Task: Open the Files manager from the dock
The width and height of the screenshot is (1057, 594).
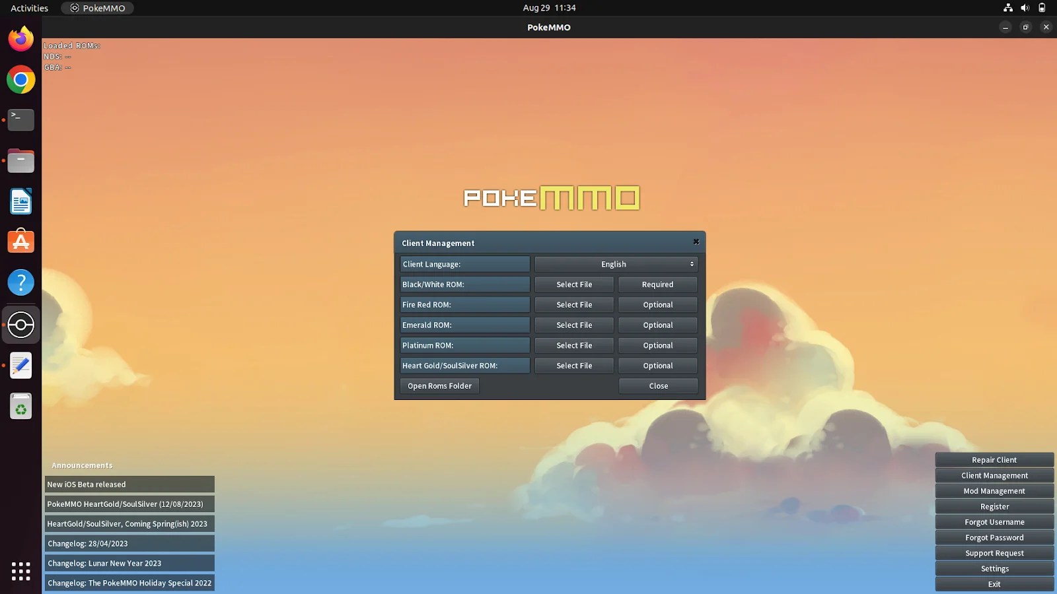Action: coord(20,160)
